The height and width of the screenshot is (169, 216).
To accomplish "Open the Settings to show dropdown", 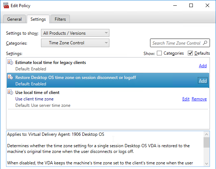I will pyautogui.click(x=75, y=33).
